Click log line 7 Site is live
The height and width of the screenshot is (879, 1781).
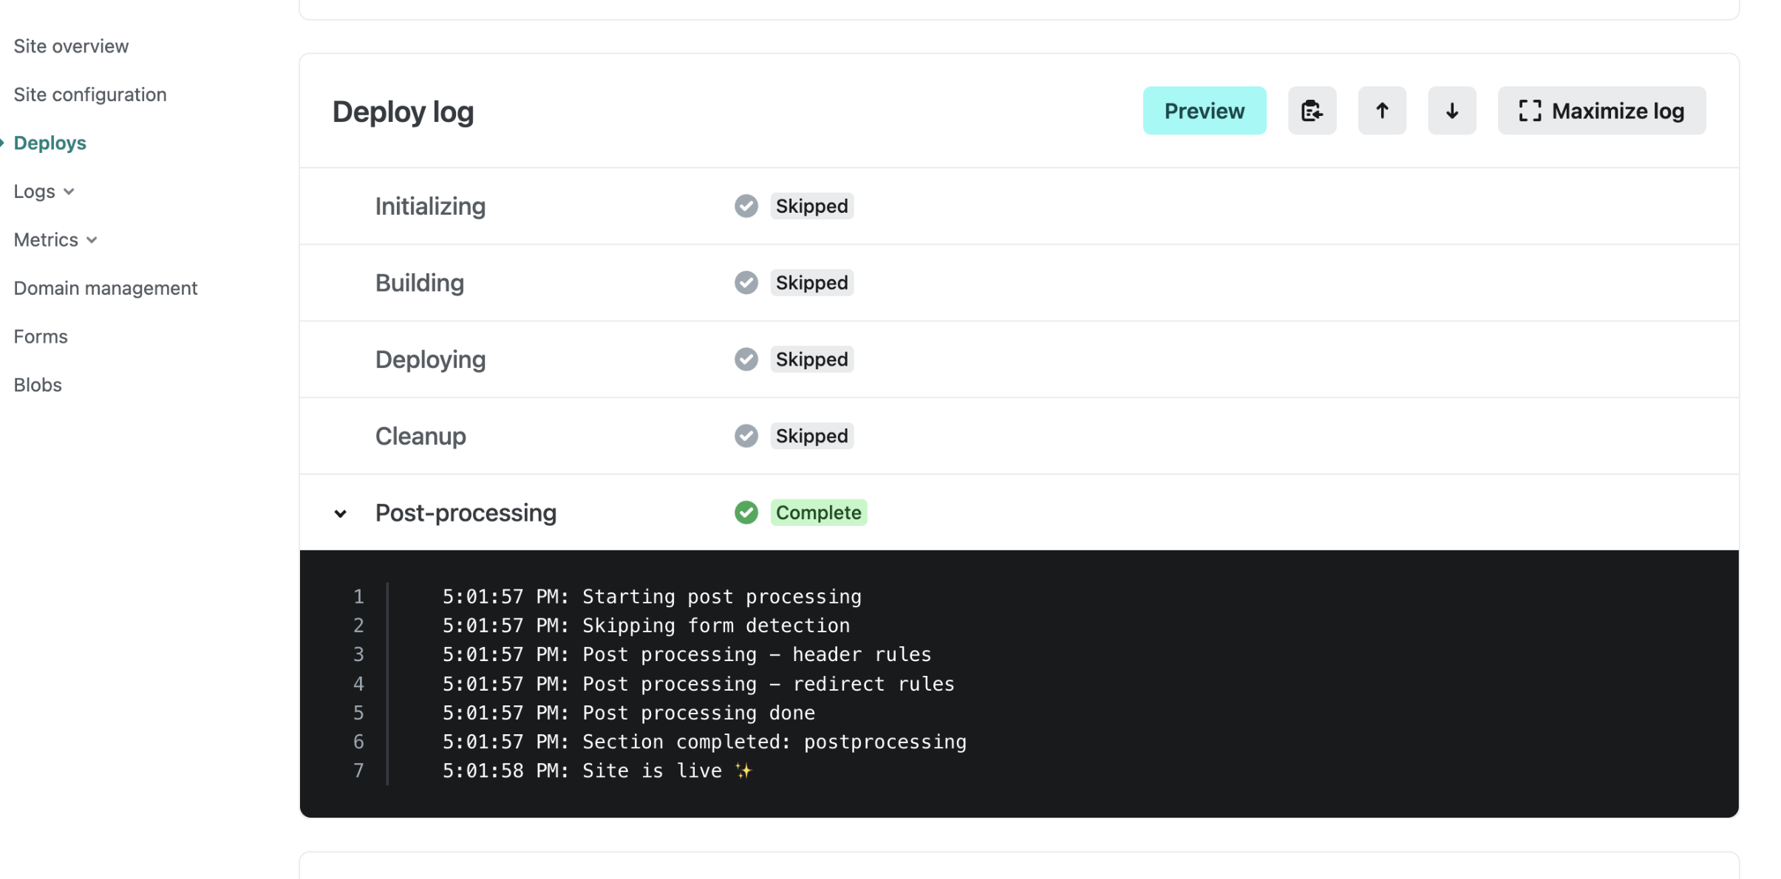click(596, 771)
